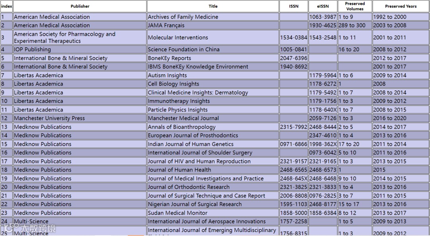This screenshot has height=236, width=430.
Task: Click American Society for Pharmacology publisher cell
Action: 80,37
